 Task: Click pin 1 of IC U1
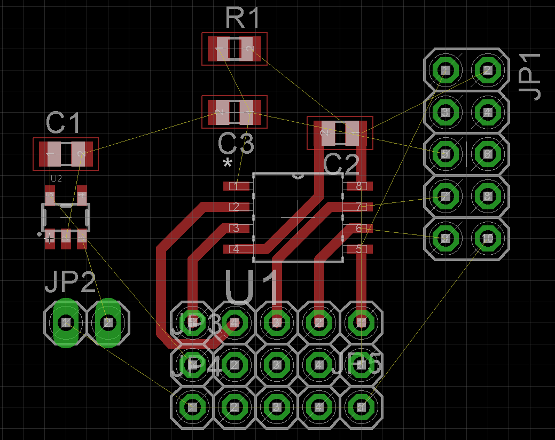[237, 186]
